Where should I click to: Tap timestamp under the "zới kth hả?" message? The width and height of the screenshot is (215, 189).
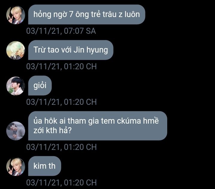point(62,147)
